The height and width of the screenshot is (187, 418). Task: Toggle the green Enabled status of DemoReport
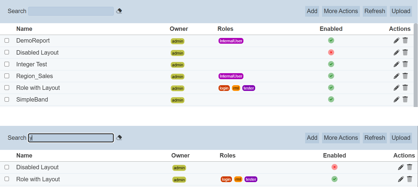point(331,40)
